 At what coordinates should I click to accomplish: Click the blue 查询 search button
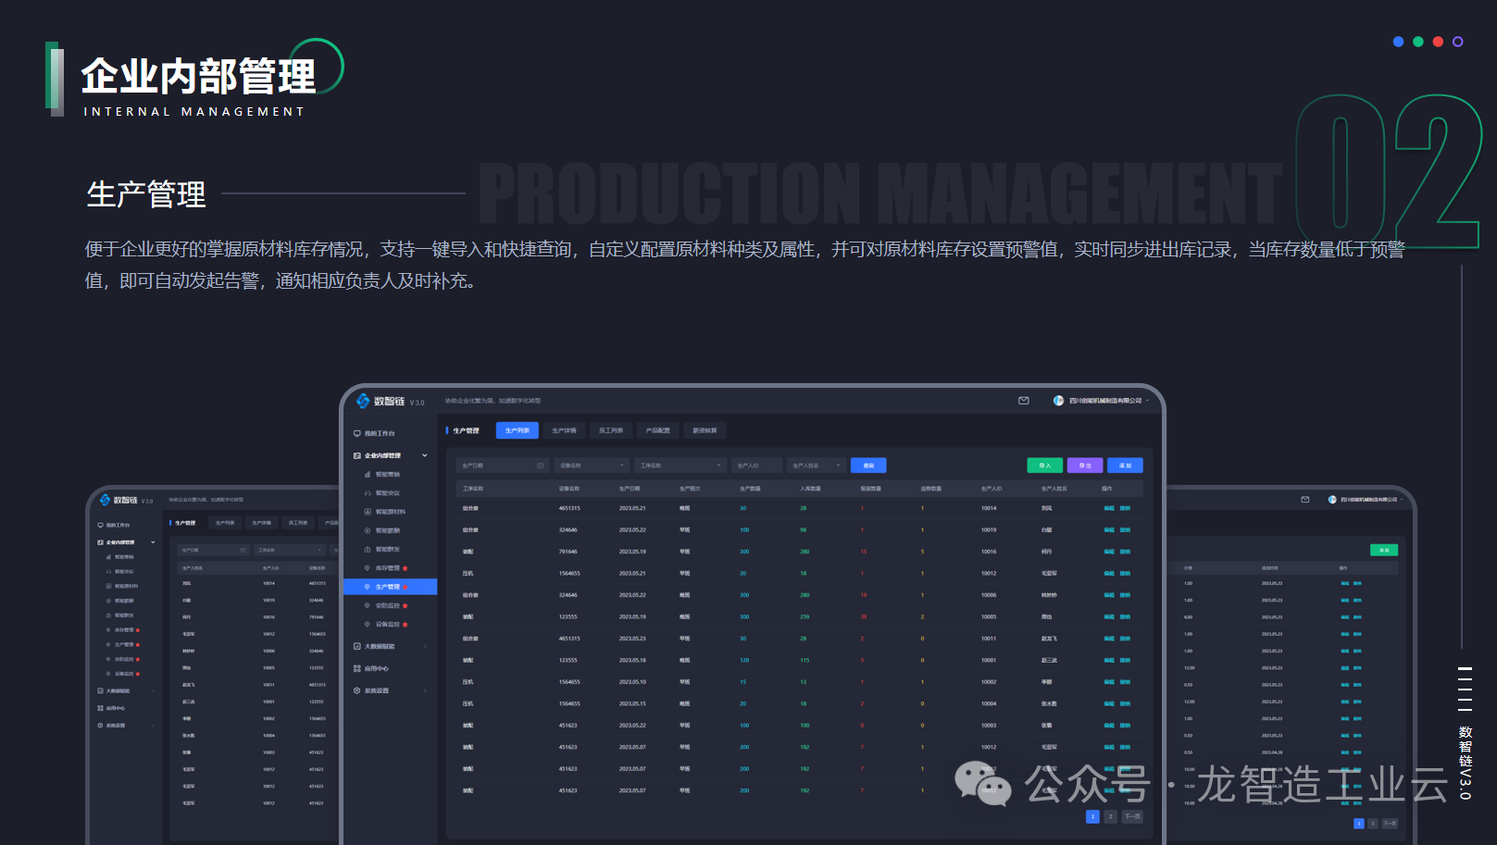(868, 466)
